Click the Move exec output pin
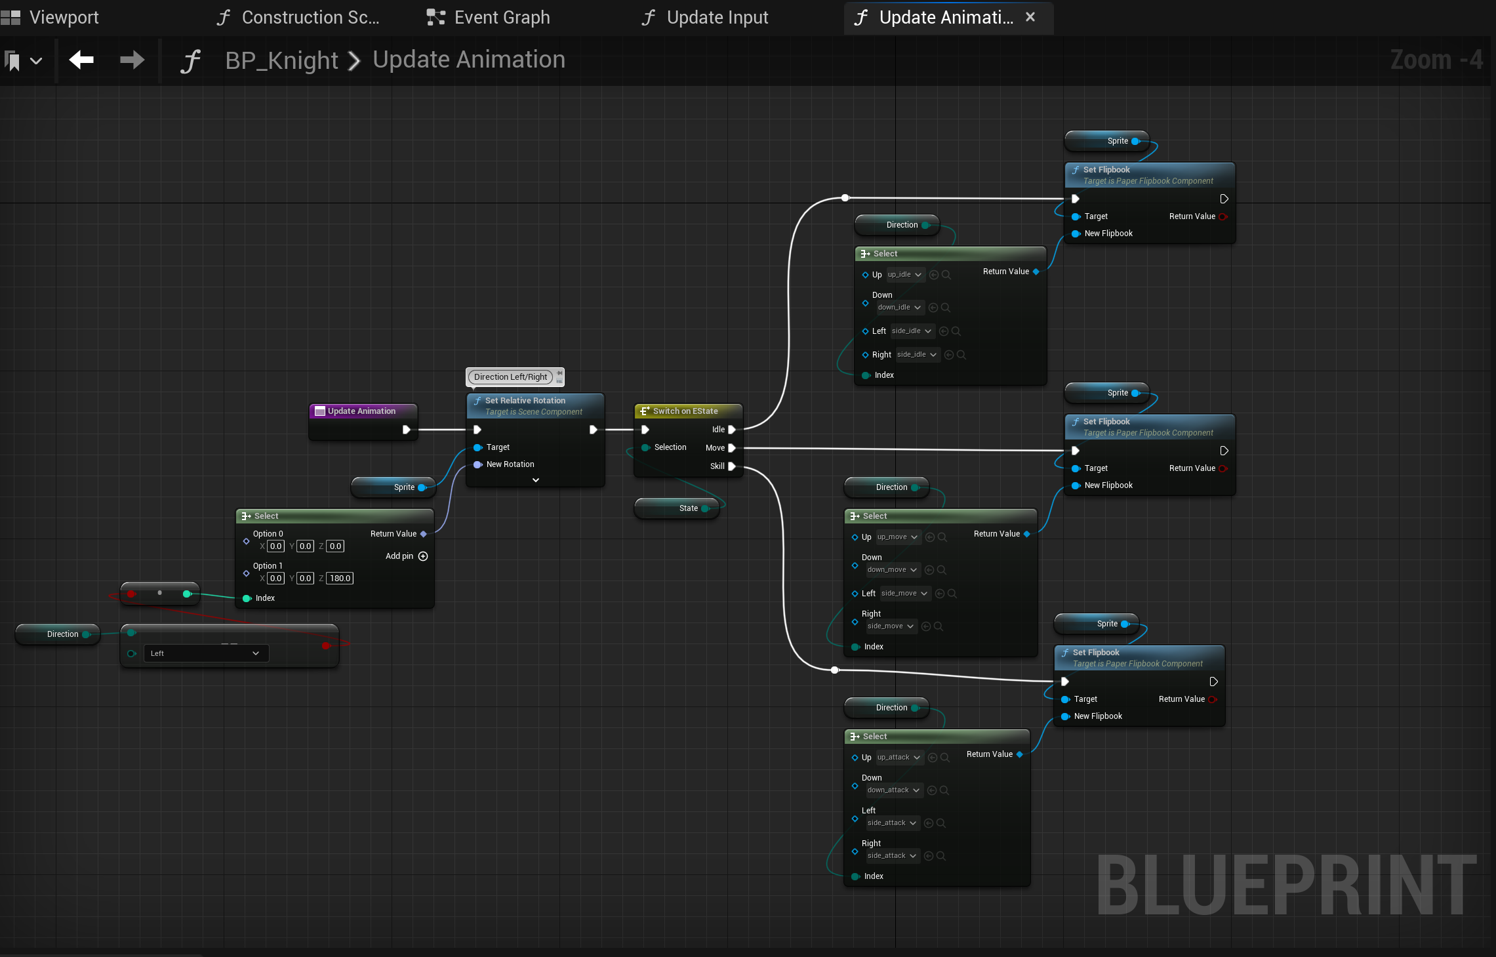1496x957 pixels. [732, 448]
